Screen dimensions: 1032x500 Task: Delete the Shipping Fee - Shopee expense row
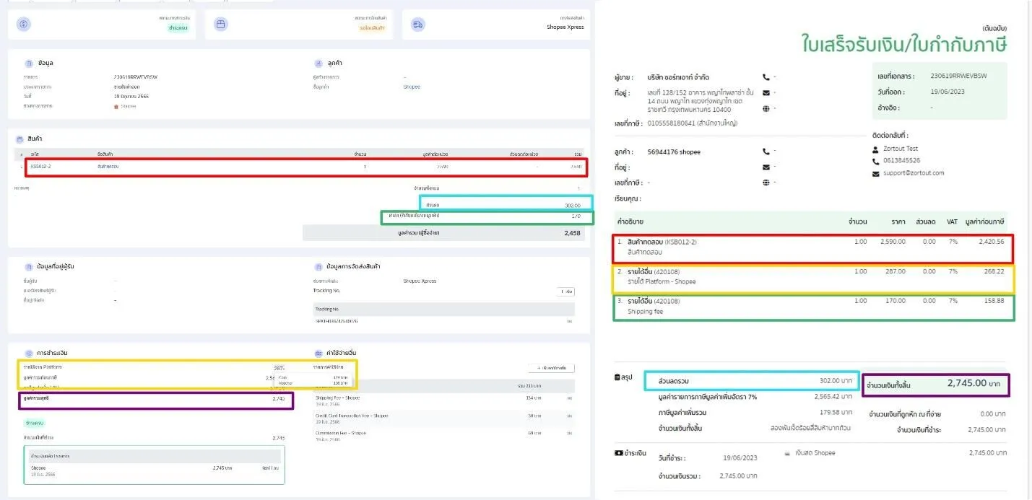point(570,398)
